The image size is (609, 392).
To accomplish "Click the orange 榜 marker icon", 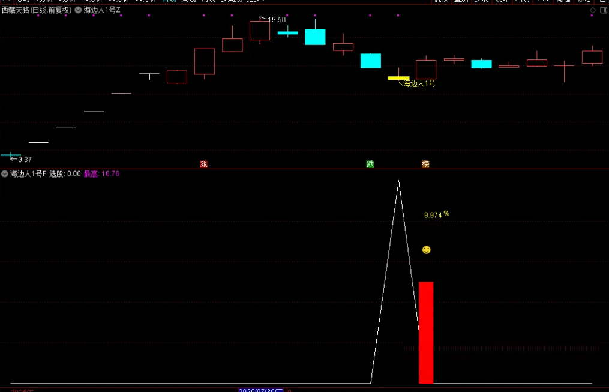I will (x=425, y=164).
